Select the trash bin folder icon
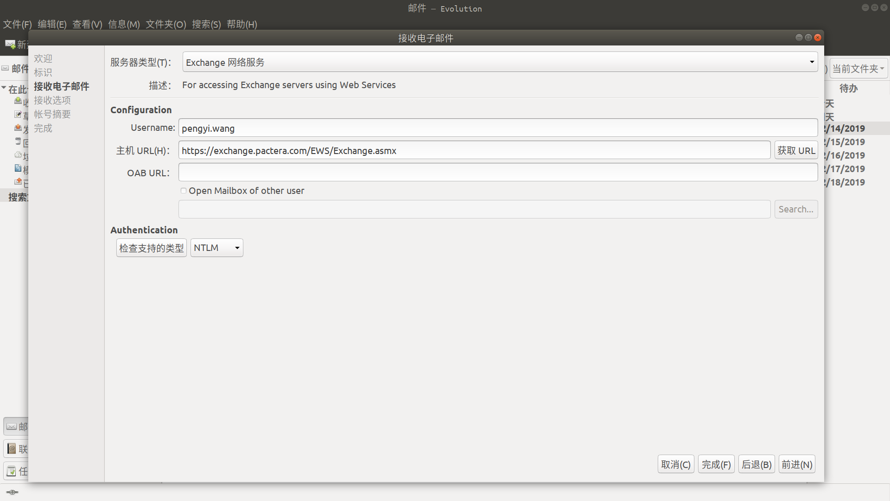Image resolution: width=890 pixels, height=501 pixels. [x=18, y=141]
